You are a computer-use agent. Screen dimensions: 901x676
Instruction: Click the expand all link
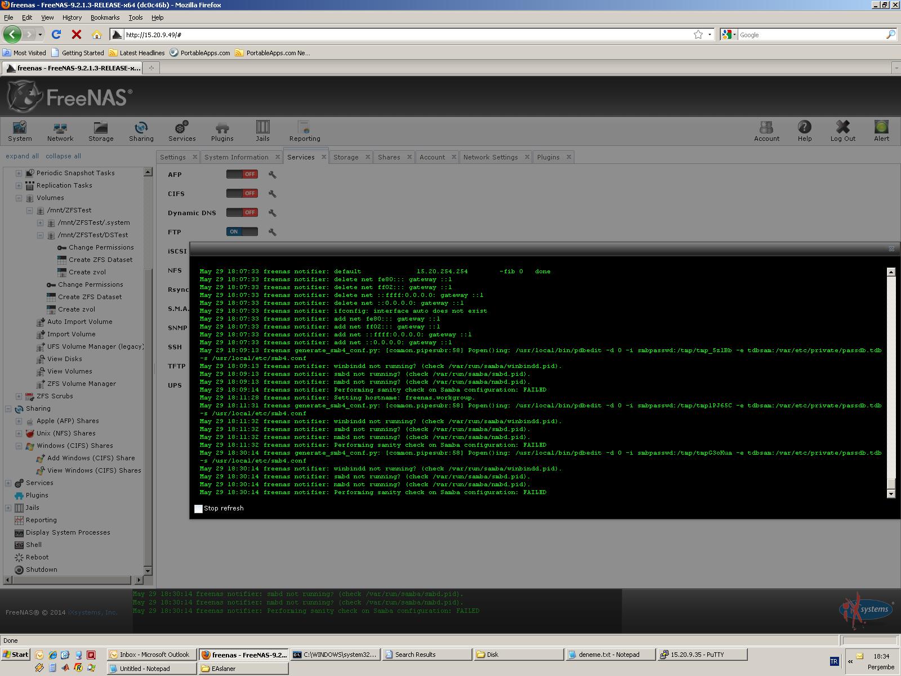click(23, 156)
